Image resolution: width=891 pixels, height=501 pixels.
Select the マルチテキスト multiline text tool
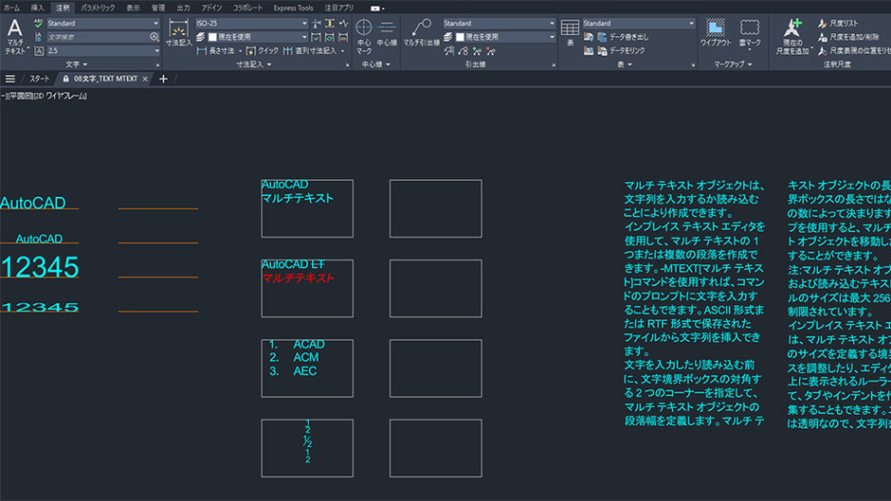tap(15, 36)
